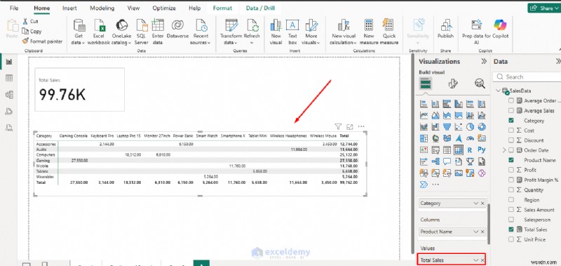Select the Treemap visualization
The height and width of the screenshot is (266, 561).
pyautogui.click(x=424, y=138)
